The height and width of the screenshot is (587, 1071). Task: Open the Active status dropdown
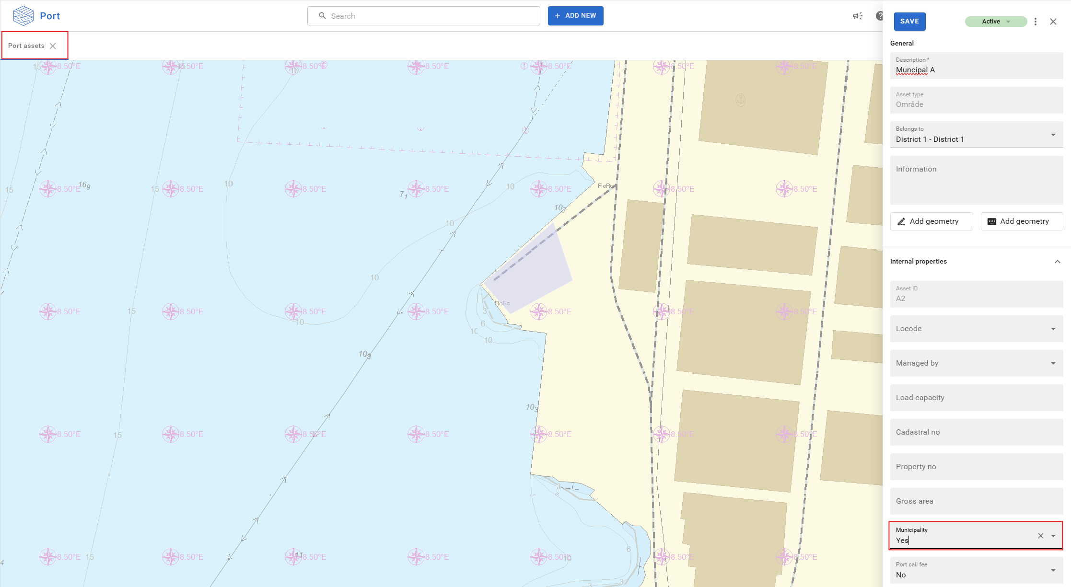coord(995,22)
